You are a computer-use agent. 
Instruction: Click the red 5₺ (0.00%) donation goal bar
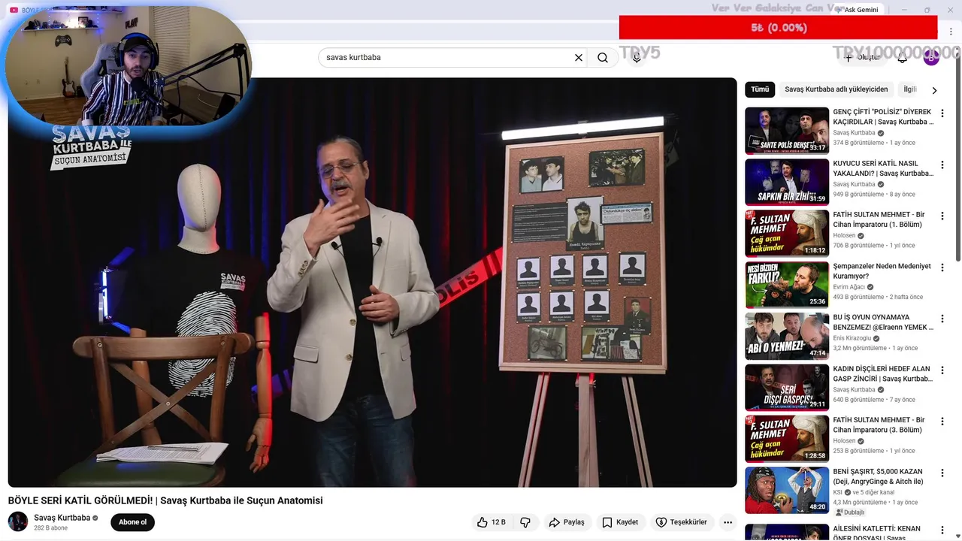click(x=778, y=28)
